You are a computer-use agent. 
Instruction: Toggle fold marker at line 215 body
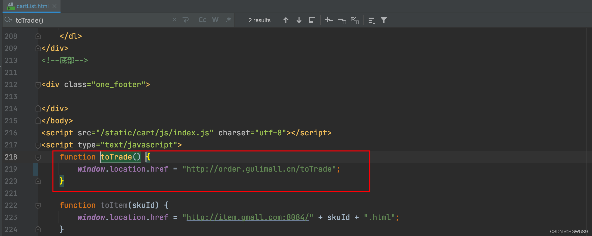[38, 121]
